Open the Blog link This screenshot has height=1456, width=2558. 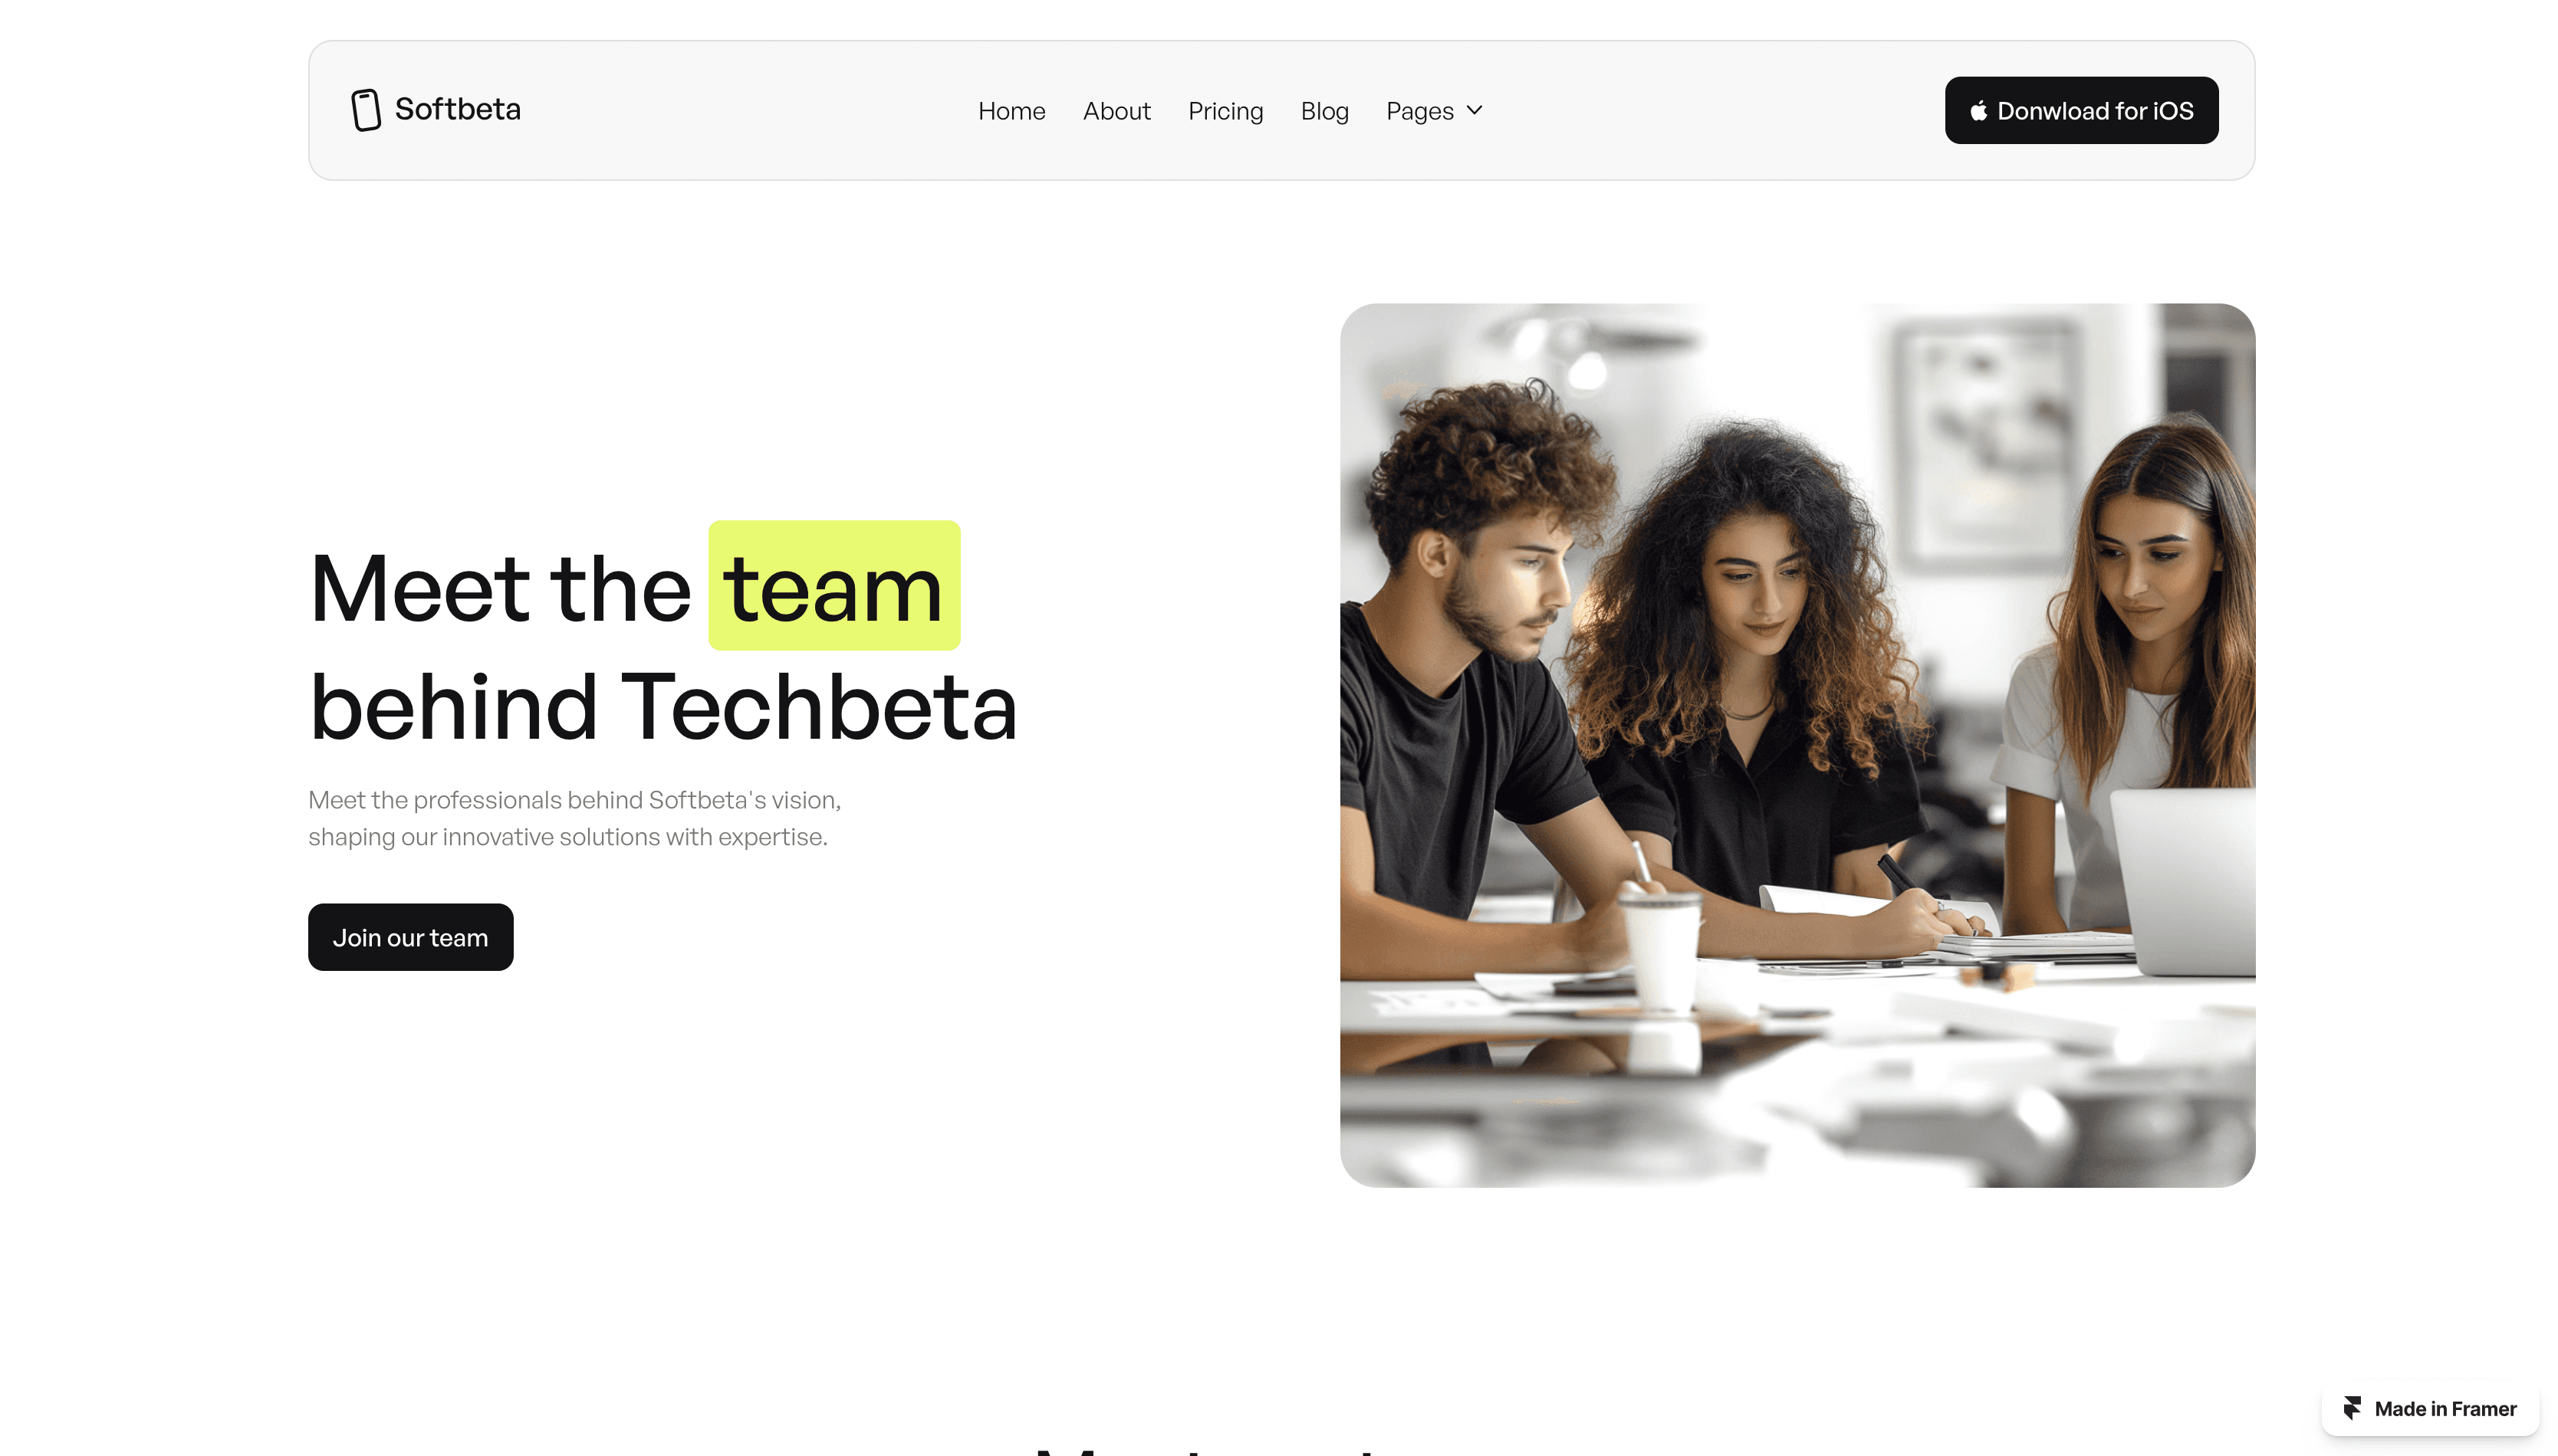[1323, 110]
